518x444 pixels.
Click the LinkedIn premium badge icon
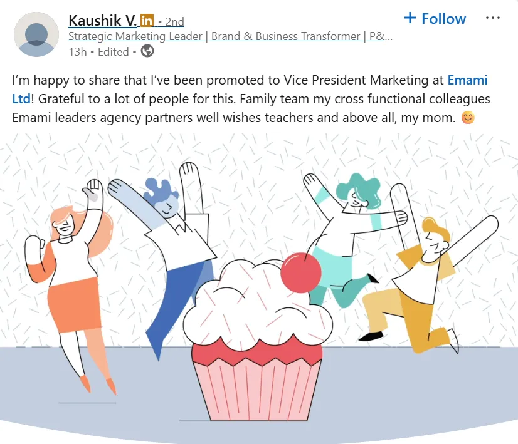[x=147, y=21]
